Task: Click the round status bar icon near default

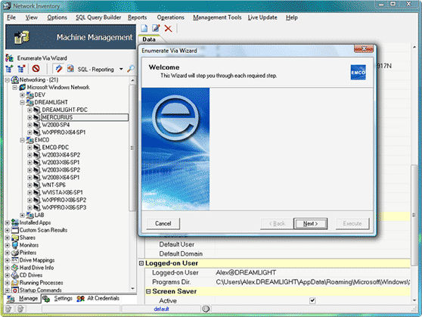Action: (x=206, y=309)
